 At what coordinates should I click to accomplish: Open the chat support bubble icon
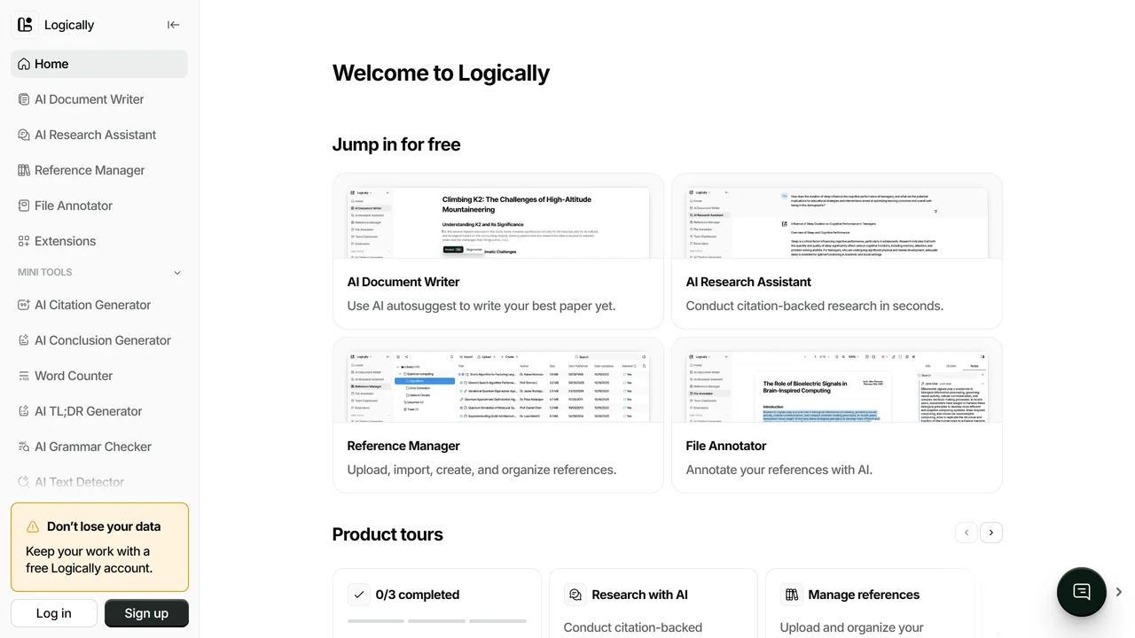pyautogui.click(x=1082, y=592)
